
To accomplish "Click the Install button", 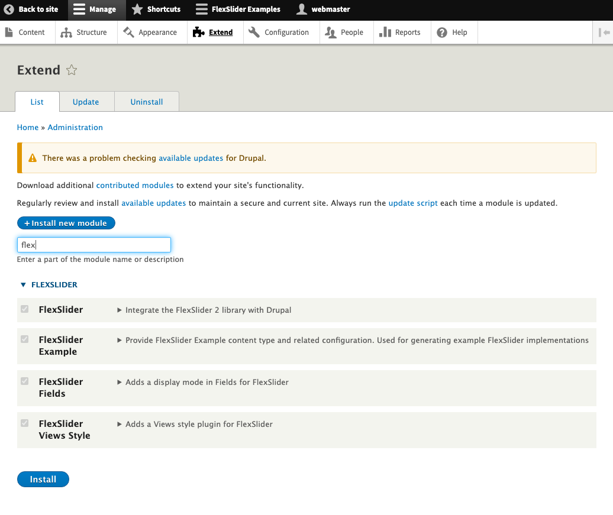I will (x=43, y=480).
